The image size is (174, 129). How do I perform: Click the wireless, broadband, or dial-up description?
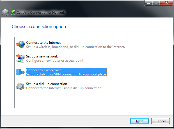pos(75,47)
